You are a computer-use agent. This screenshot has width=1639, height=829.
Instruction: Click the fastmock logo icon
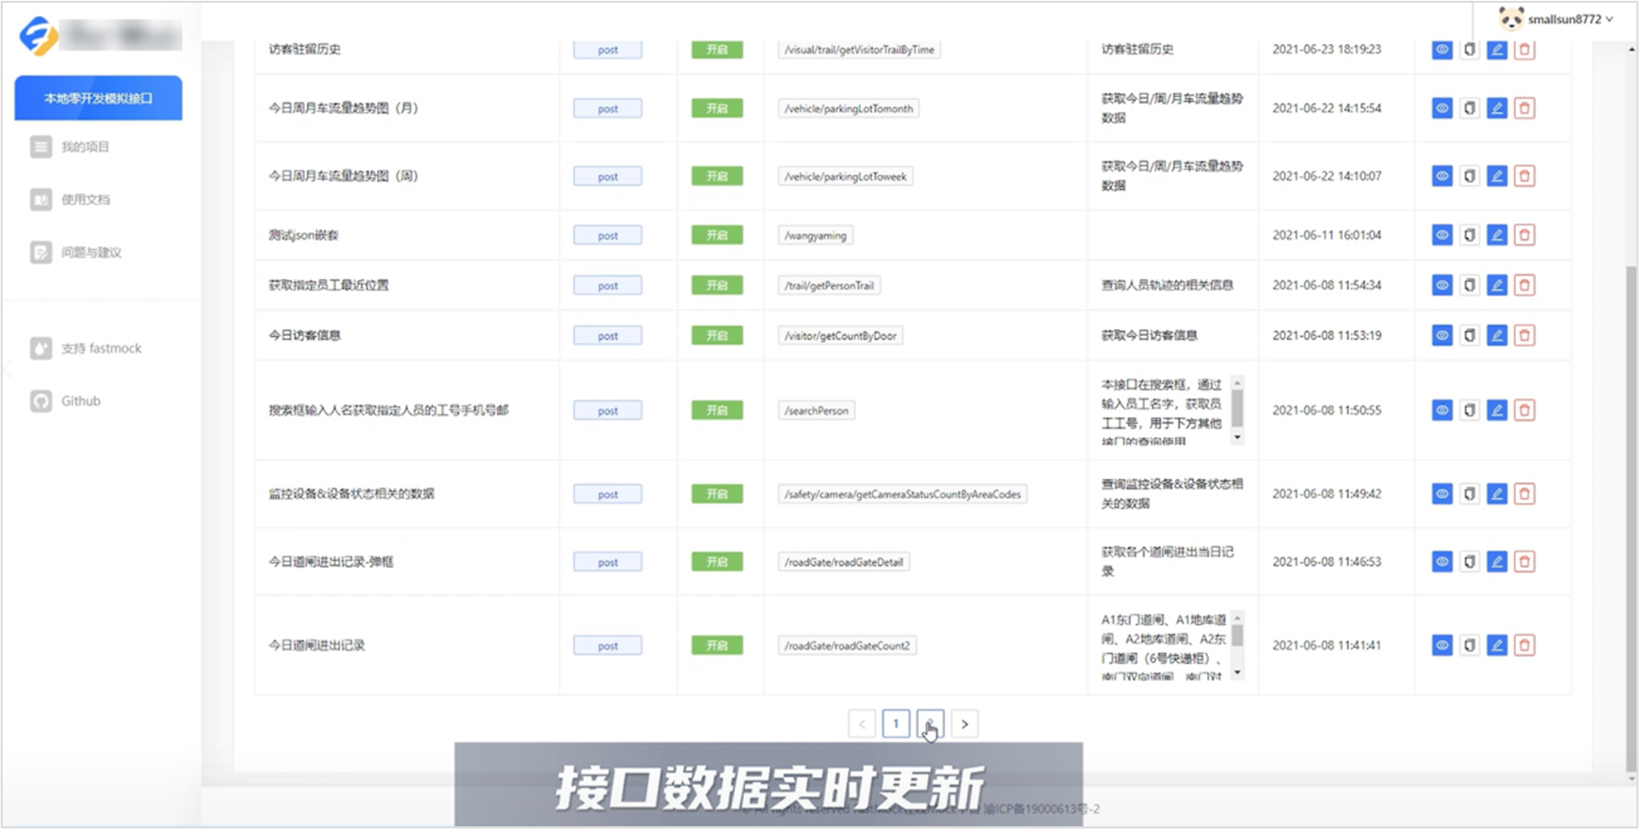coord(39,36)
